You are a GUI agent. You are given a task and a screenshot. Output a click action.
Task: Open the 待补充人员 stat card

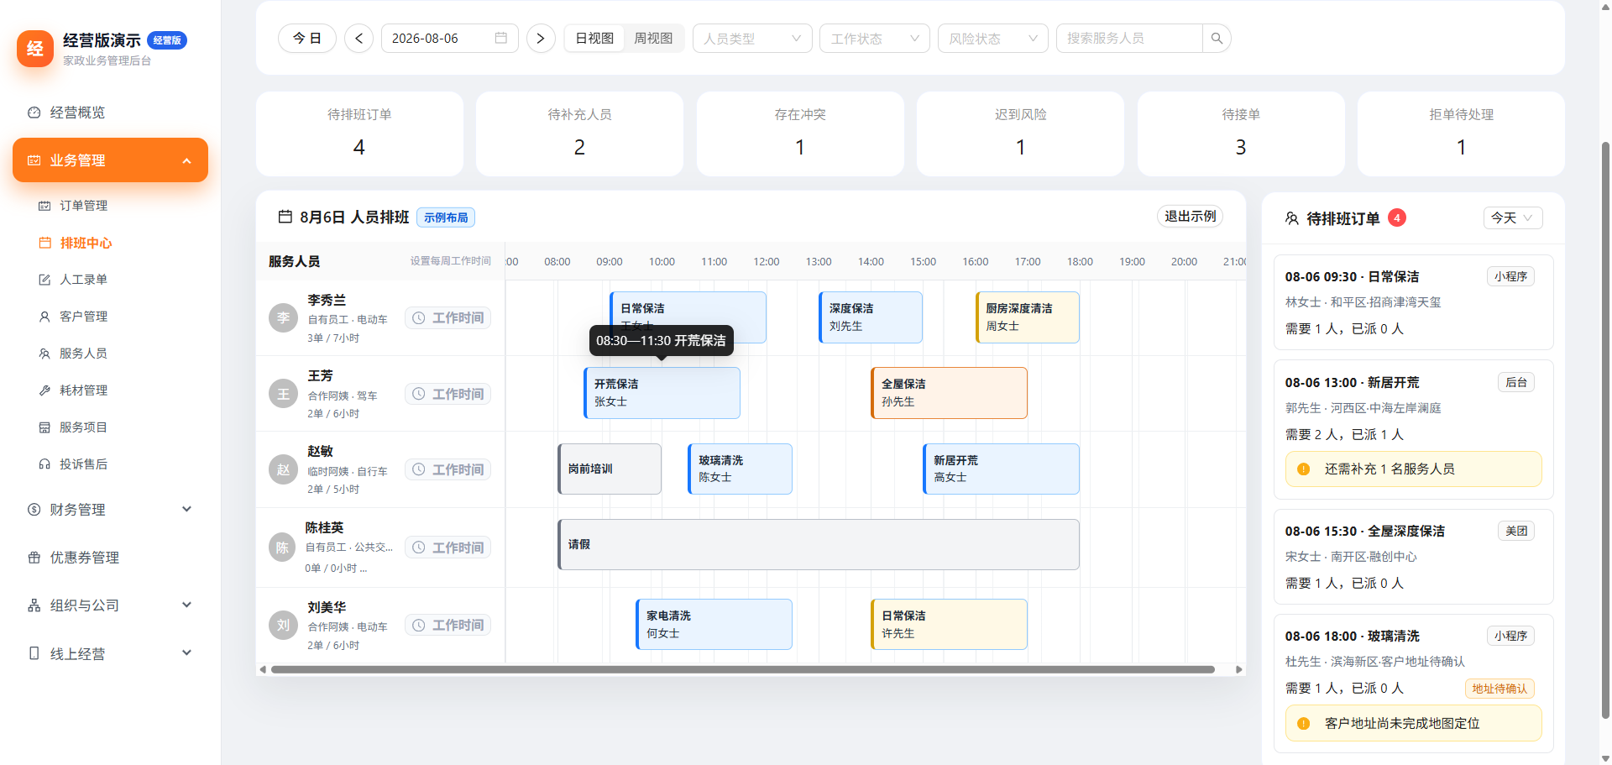pyautogui.click(x=579, y=134)
